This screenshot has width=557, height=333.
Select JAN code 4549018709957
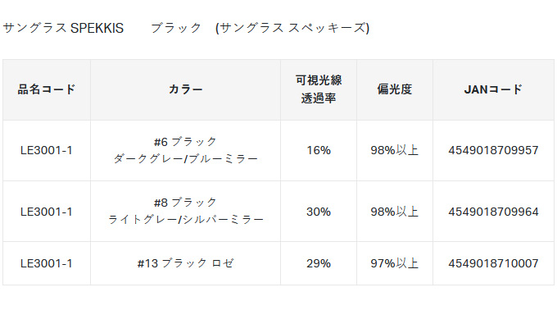[493, 150]
